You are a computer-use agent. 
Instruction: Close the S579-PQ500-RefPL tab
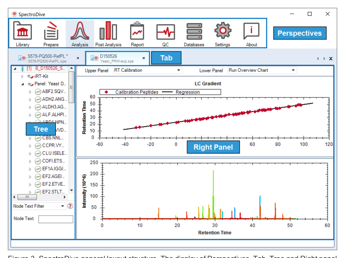pos(78,58)
